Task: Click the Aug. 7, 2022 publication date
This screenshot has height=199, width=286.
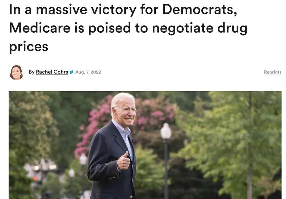Action: click(x=88, y=72)
